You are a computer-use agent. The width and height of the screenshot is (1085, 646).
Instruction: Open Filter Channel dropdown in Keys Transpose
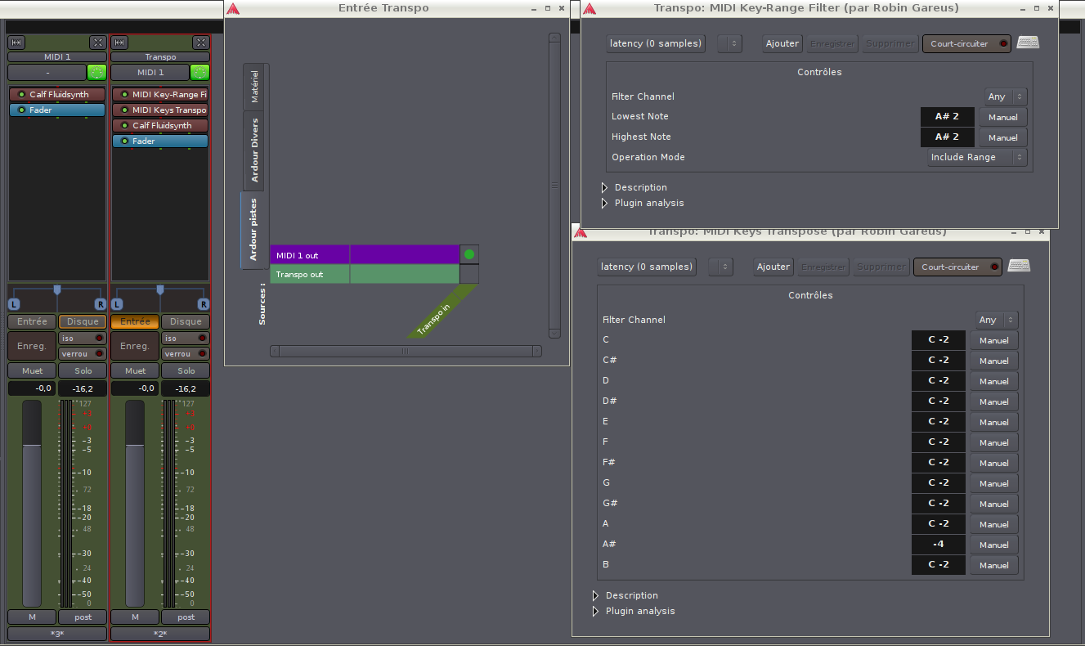[996, 320]
